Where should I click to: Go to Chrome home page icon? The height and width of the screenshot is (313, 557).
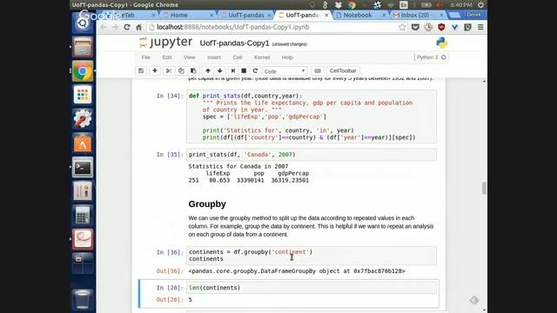click(x=138, y=27)
